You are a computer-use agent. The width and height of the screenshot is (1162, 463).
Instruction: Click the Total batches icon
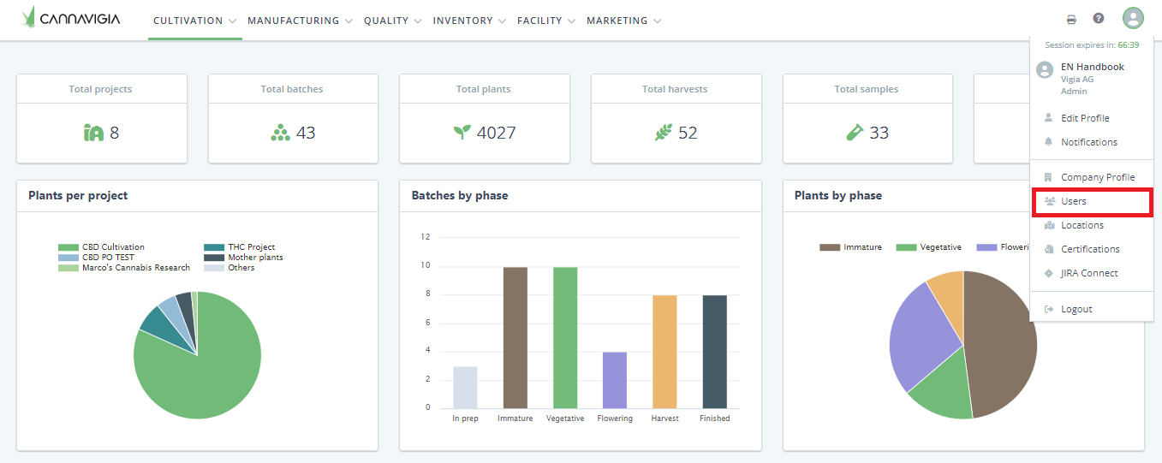[280, 133]
